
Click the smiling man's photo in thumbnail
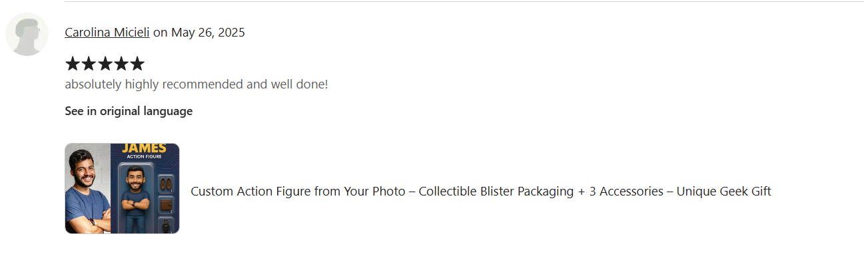click(87, 188)
